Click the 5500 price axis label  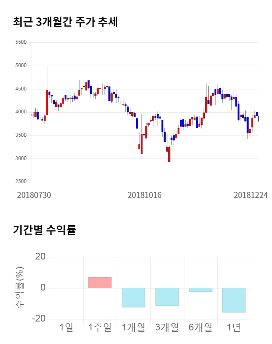(x=20, y=42)
